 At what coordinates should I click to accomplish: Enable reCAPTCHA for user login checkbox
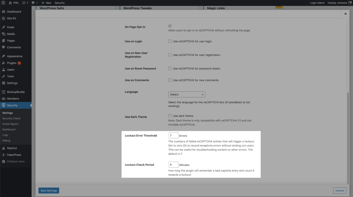[170, 41]
